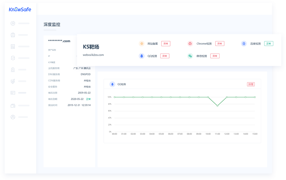Click the KnowSafe logo

[x=20, y=10]
